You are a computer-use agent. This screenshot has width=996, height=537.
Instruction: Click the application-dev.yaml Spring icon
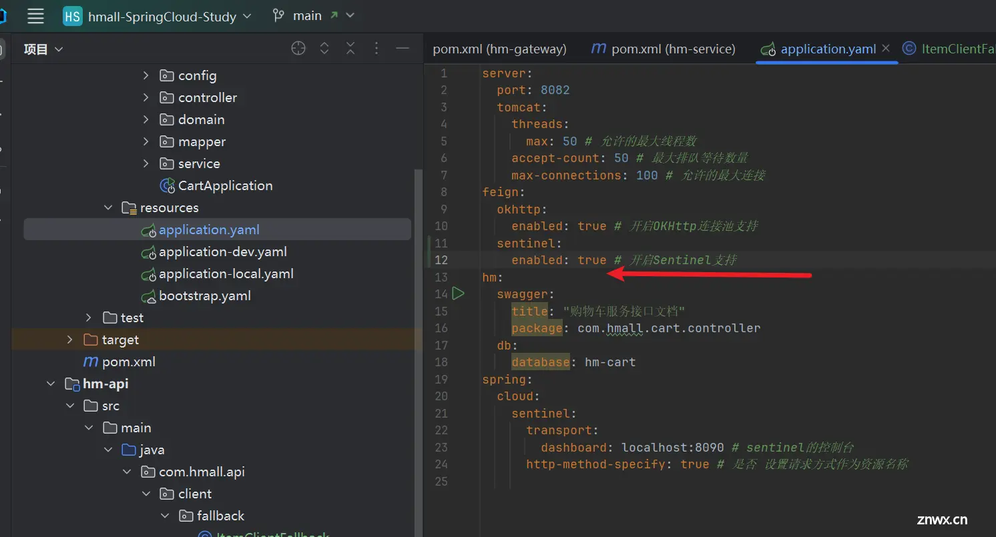(x=148, y=252)
